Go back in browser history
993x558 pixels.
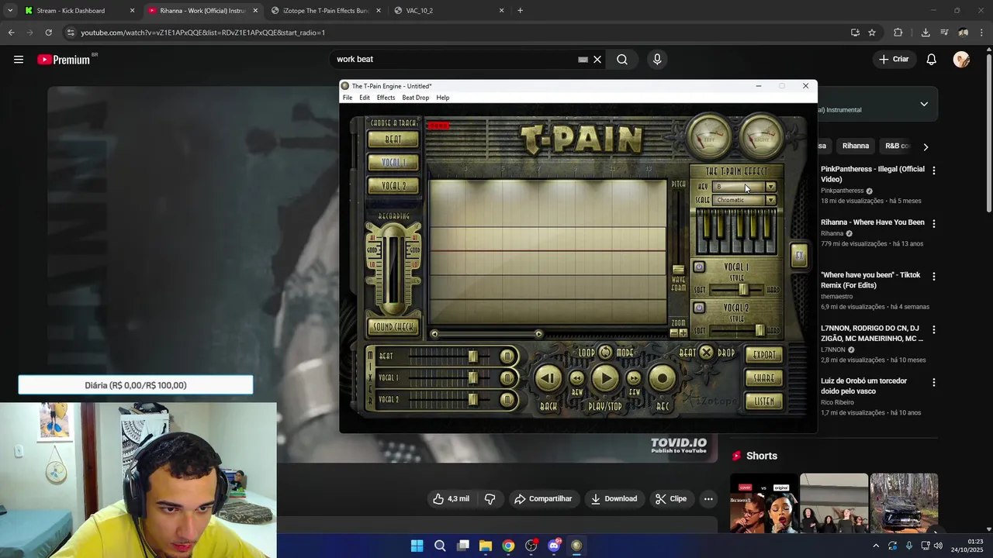pyautogui.click(x=11, y=33)
